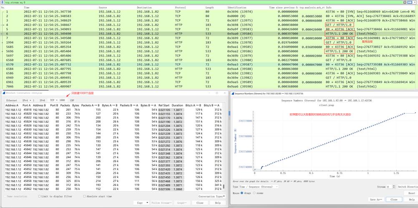Select packet number 7046 row
Image resolution: width=418 pixels, height=208 pixels.
pyautogui.click(x=208, y=87)
